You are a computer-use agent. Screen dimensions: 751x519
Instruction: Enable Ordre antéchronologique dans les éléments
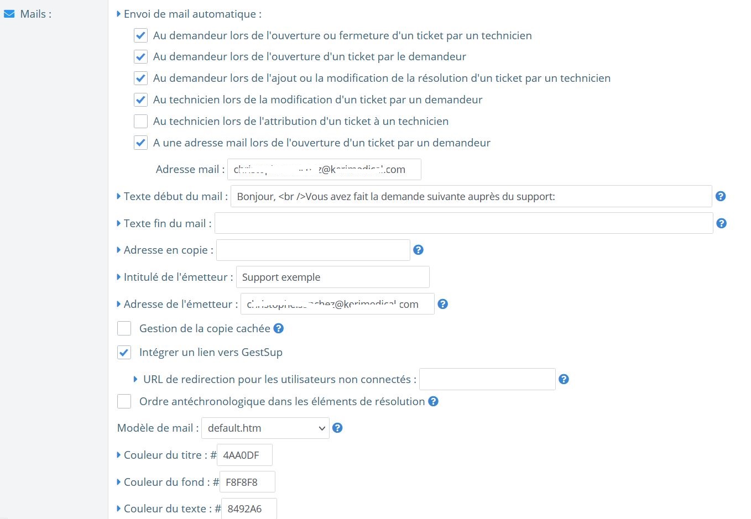coord(124,401)
